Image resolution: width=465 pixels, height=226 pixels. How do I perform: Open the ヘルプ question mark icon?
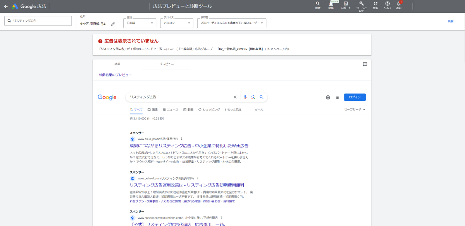[x=387, y=5]
